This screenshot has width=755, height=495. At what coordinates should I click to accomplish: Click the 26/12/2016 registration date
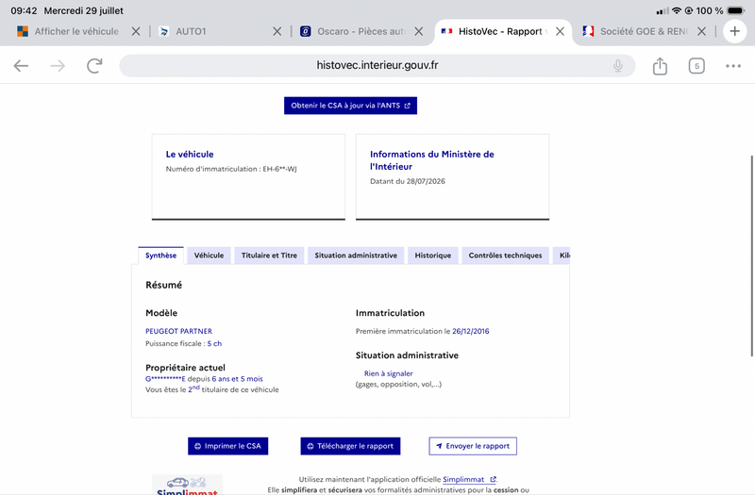pos(470,331)
